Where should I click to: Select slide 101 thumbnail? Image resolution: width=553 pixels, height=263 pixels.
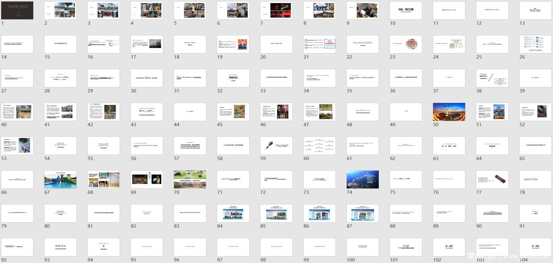click(406, 247)
